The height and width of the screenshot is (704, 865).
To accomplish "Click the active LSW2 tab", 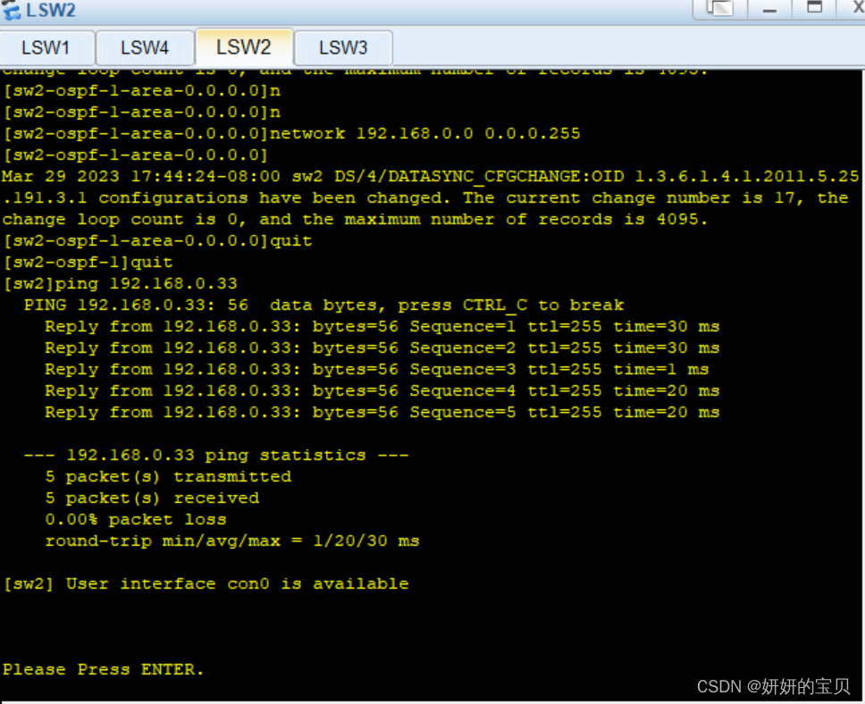I will (x=243, y=47).
